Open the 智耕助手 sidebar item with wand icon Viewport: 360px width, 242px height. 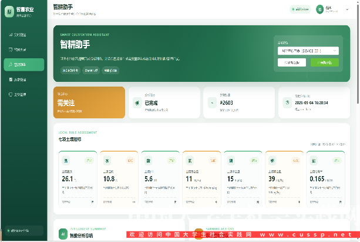tap(24, 65)
